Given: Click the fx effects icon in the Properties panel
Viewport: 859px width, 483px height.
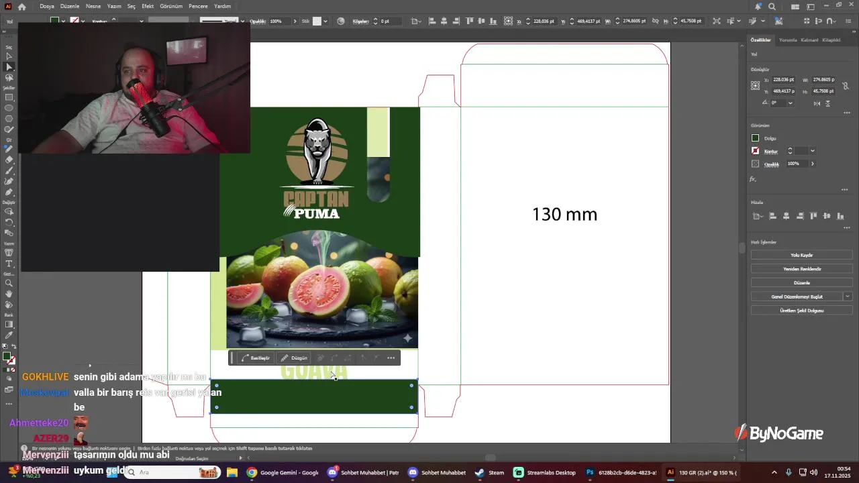Looking at the screenshot, I should click(753, 179).
